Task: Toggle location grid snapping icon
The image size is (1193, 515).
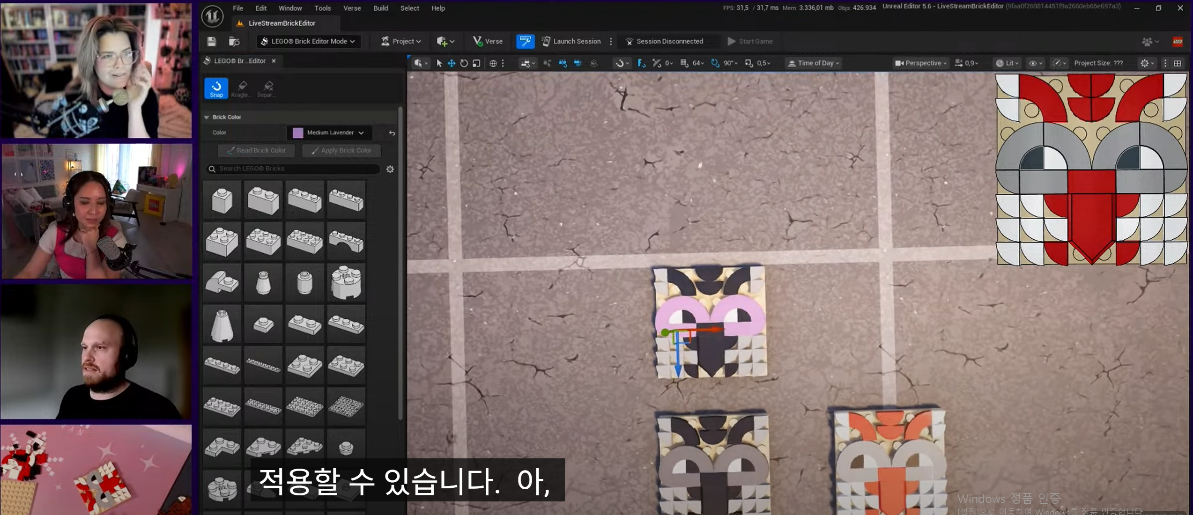Action: click(684, 63)
